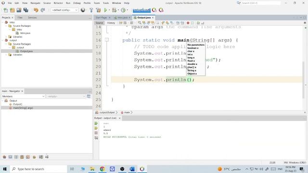The image size is (308, 173).
Task: Click the Stop square icon in Output
Action: (96, 133)
